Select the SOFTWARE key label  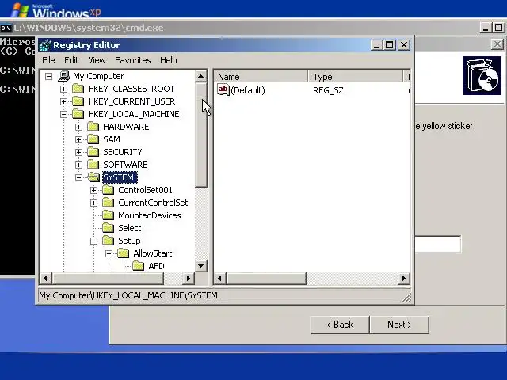(x=125, y=165)
